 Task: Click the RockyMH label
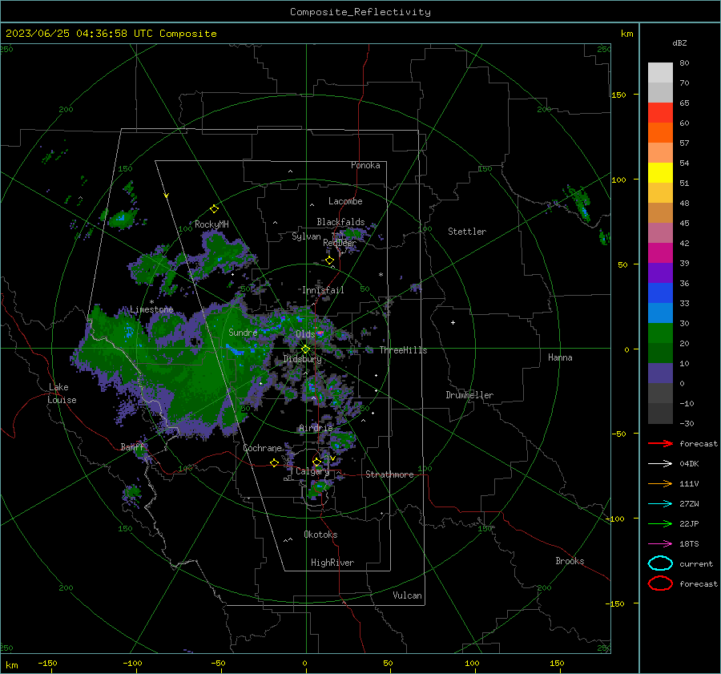(x=211, y=224)
